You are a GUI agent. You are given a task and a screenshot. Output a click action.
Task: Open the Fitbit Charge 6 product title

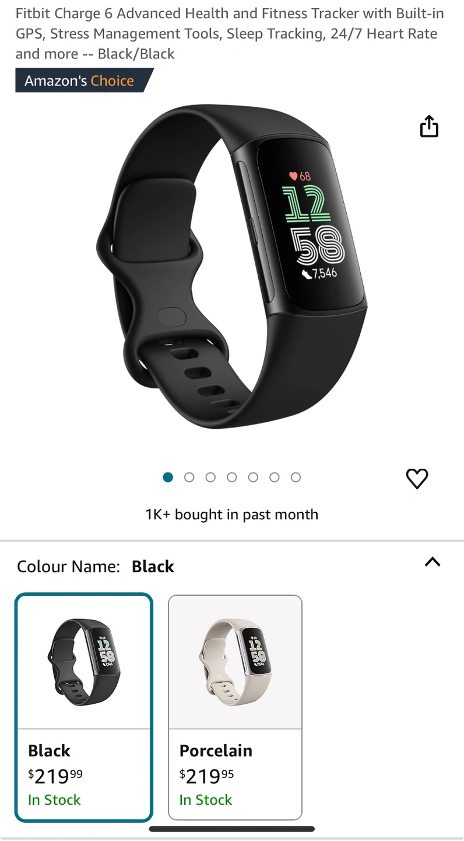pos(230,33)
